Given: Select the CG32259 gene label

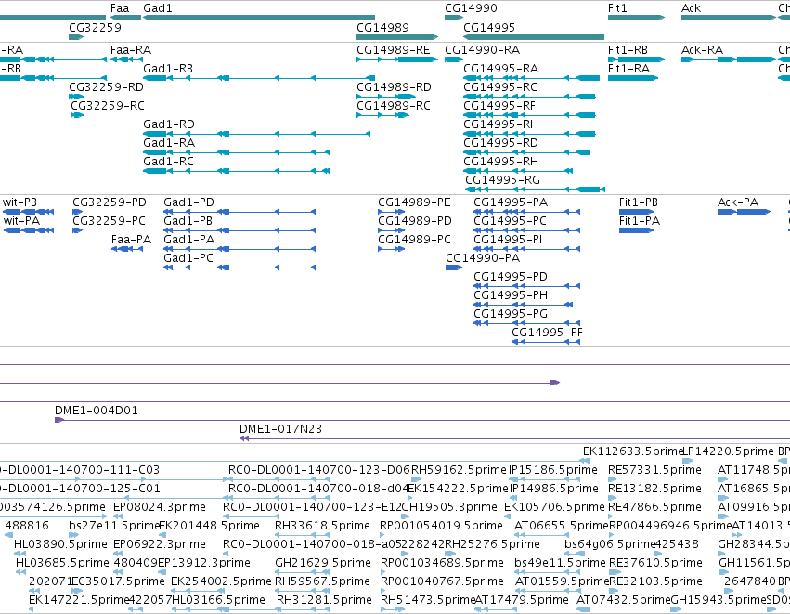Looking at the screenshot, I should pos(95,28).
